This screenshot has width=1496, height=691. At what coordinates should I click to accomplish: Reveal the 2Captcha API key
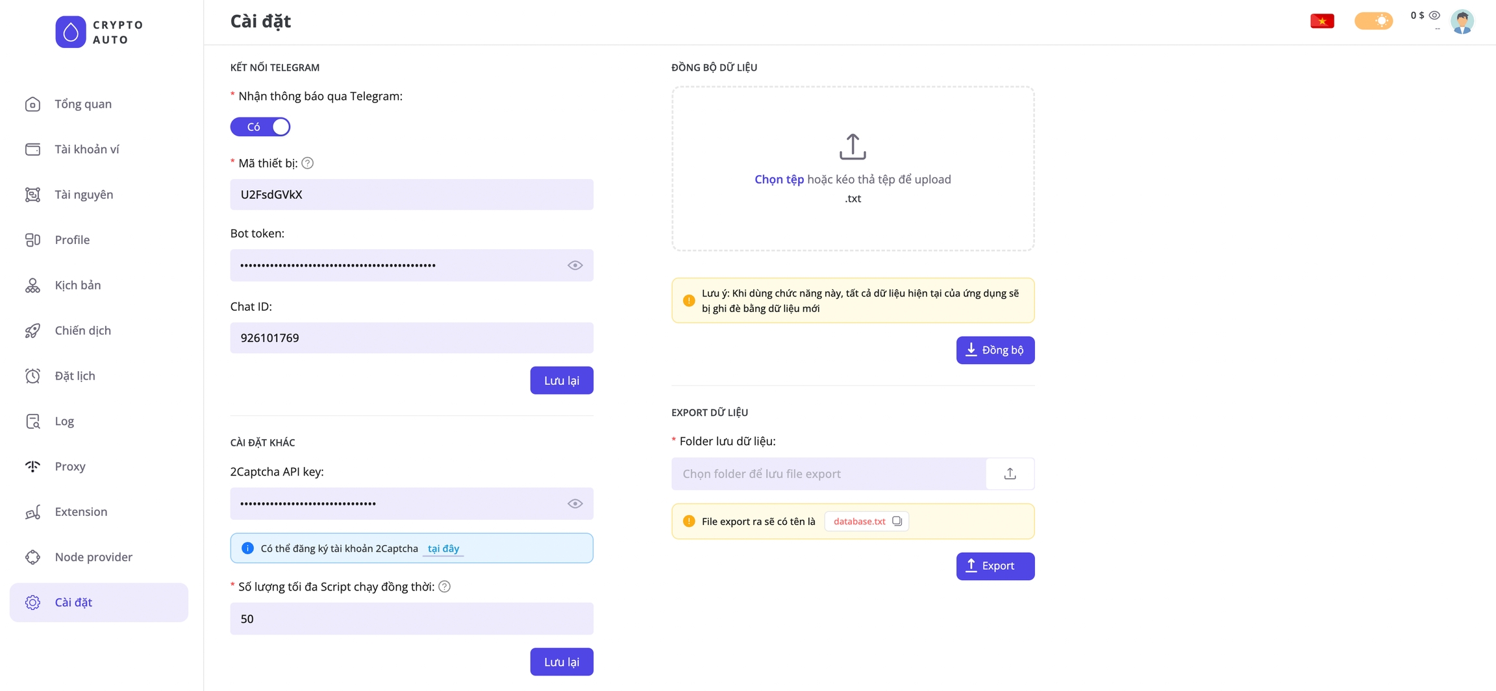[575, 503]
